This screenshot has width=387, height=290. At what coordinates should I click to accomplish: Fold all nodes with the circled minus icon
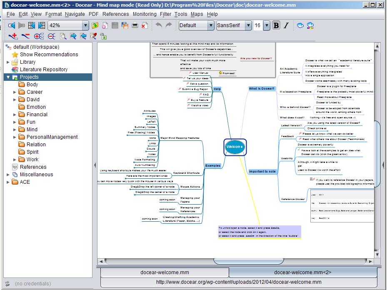[x=52, y=36]
